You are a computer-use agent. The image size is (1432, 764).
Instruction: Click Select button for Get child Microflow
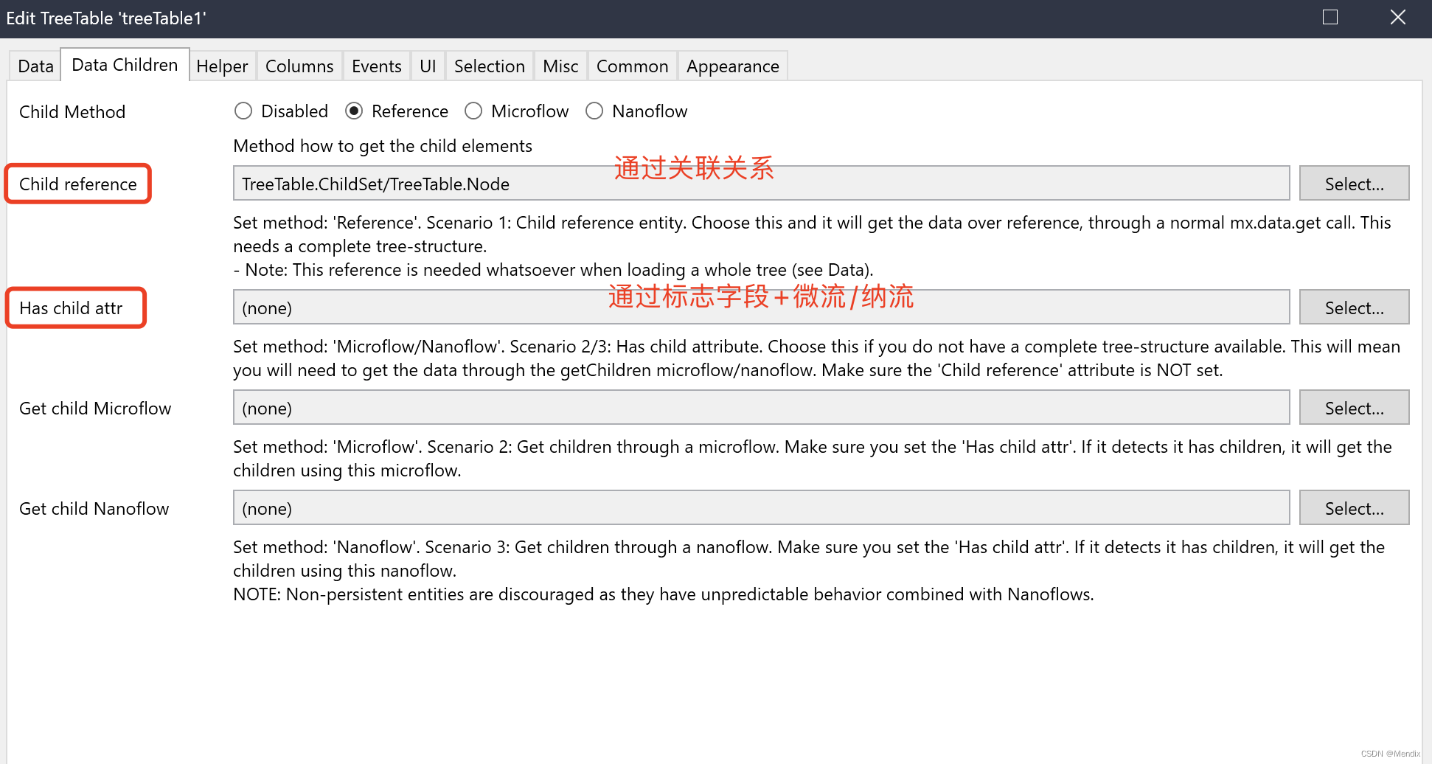click(1354, 408)
